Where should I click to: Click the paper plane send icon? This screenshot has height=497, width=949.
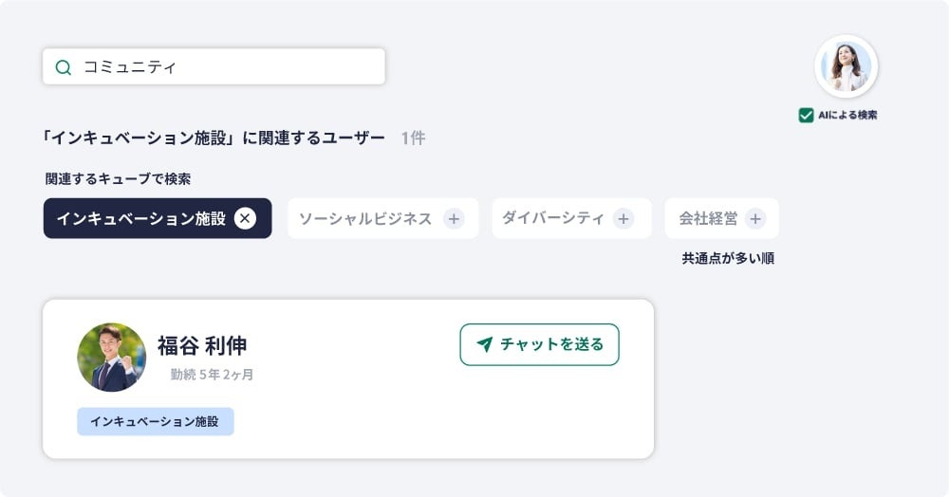[x=484, y=344]
